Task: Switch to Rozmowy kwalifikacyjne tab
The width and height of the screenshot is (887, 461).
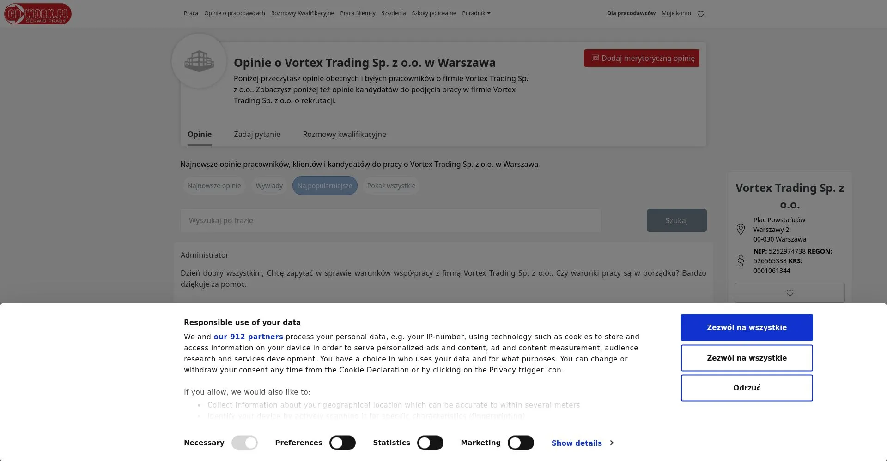Action: tap(344, 135)
